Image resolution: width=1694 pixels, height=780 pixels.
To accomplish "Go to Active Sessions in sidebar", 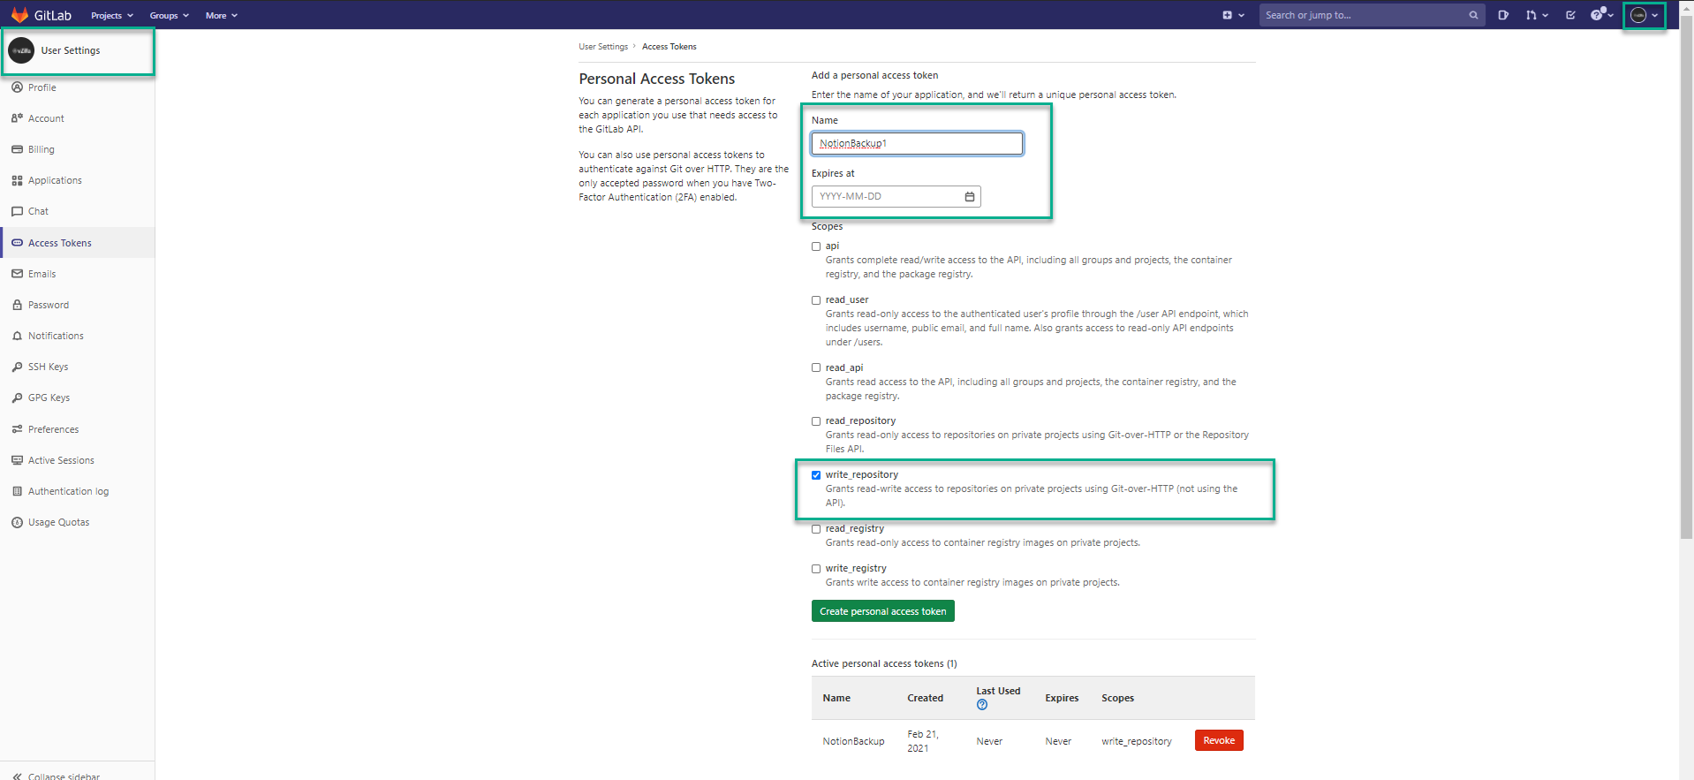I will tap(61, 460).
